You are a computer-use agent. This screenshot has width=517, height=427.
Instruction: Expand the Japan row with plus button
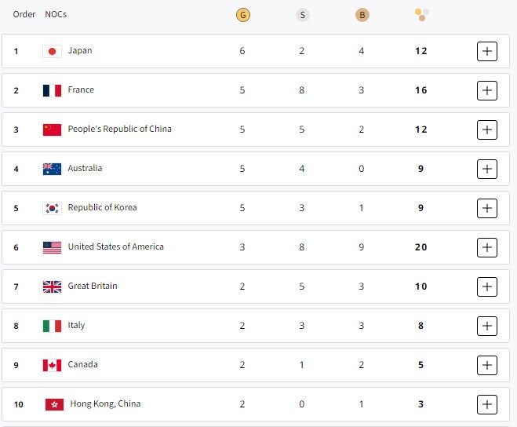point(487,51)
